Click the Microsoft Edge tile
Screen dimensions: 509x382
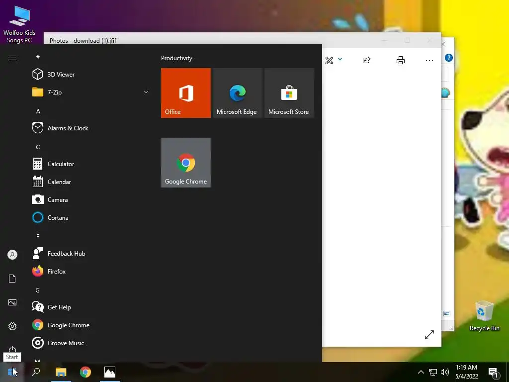pos(237,93)
